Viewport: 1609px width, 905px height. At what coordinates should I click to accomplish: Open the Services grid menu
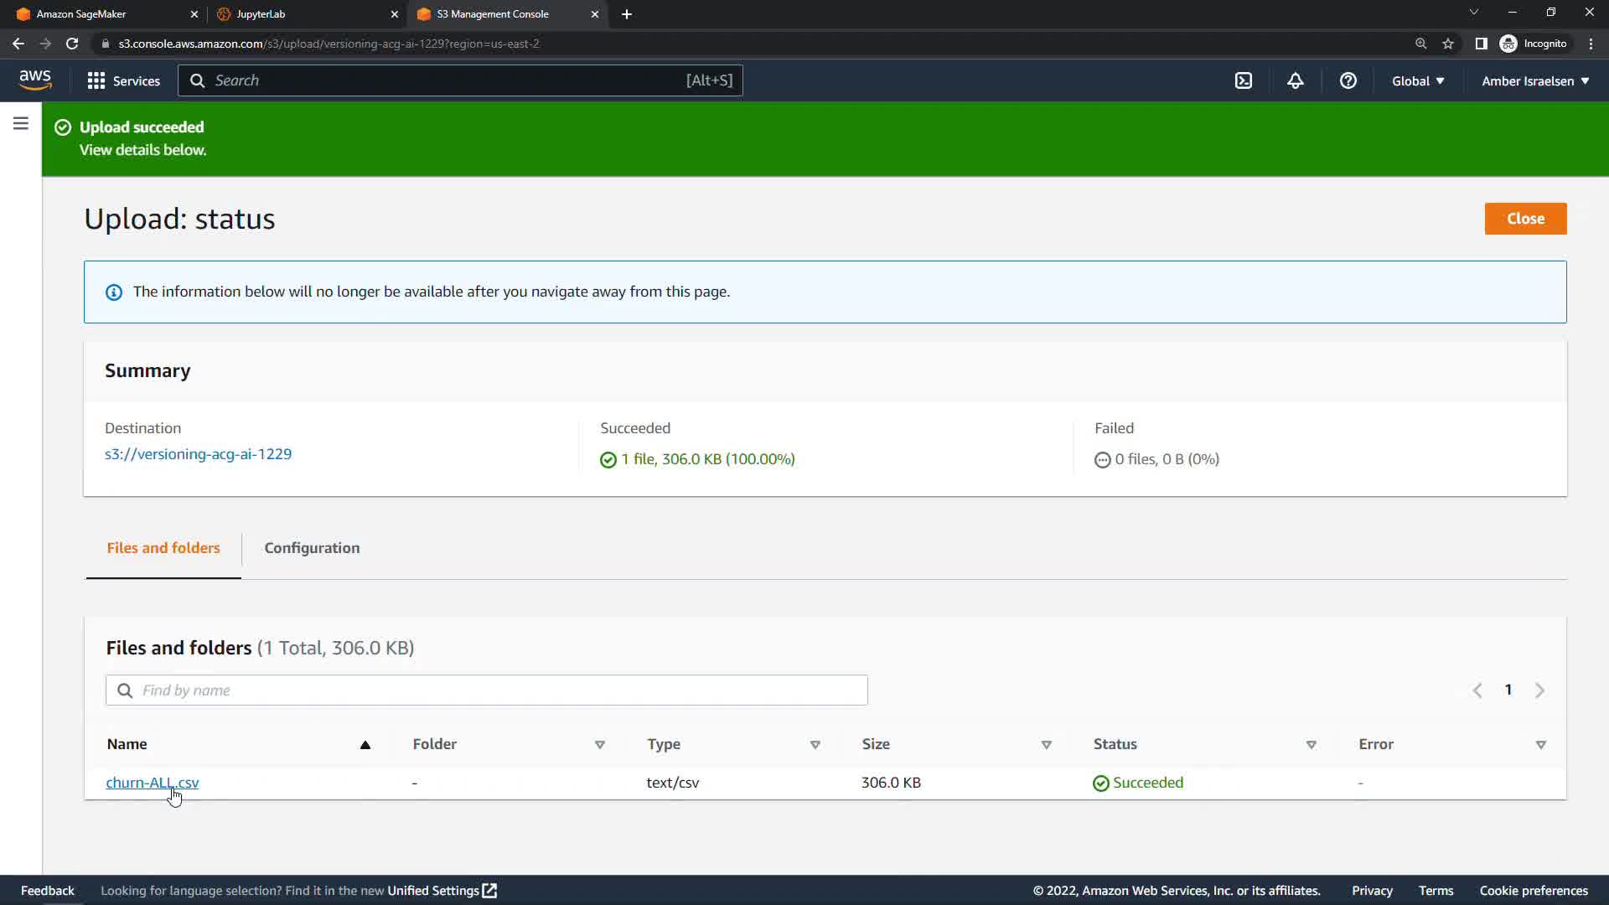click(123, 80)
